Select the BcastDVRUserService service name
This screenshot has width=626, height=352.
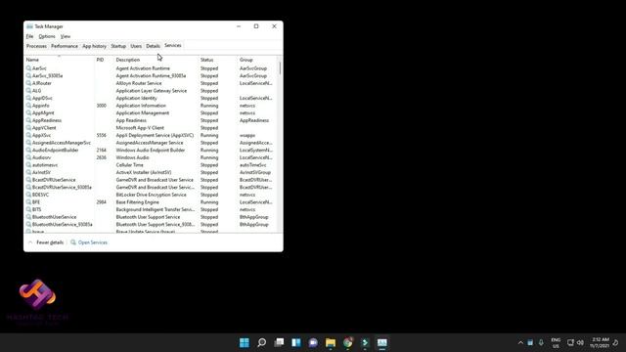[x=54, y=180]
